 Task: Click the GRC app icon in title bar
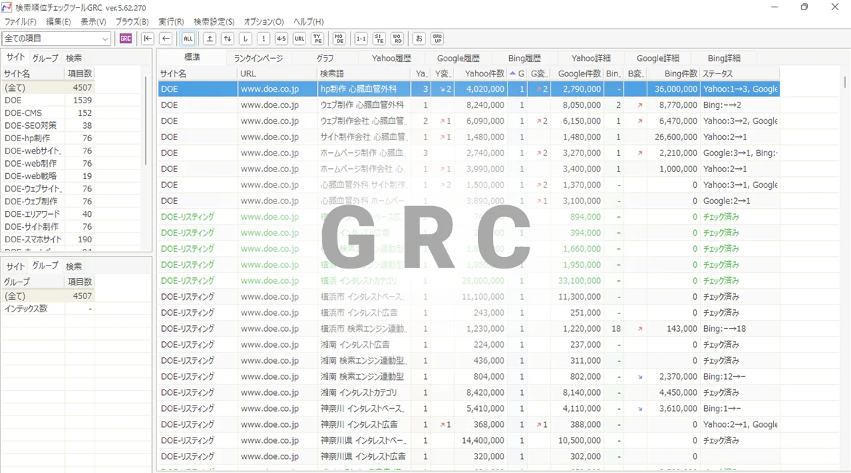pos(7,7)
